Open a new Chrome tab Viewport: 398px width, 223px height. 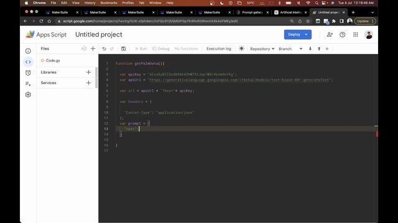pos(353,12)
